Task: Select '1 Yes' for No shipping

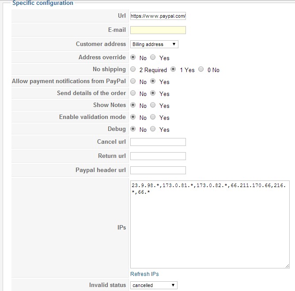Action: click(x=173, y=69)
